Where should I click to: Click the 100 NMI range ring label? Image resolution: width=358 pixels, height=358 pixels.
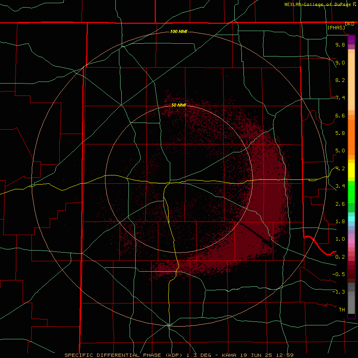[179, 31]
